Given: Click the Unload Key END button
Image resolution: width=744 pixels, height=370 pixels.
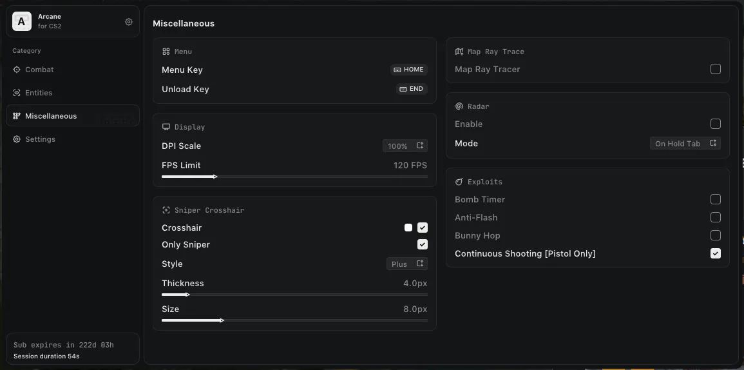Looking at the screenshot, I should pyautogui.click(x=412, y=89).
